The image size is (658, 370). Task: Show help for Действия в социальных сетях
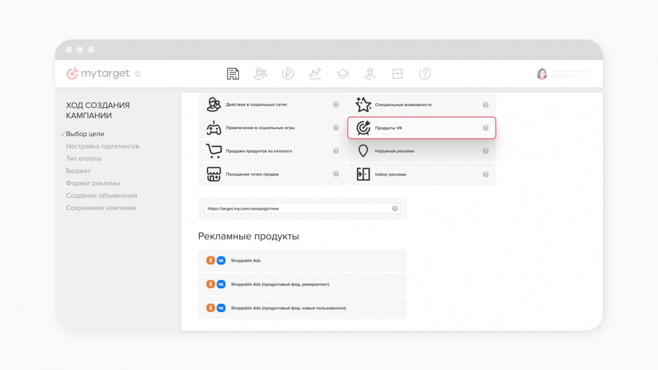click(x=336, y=104)
